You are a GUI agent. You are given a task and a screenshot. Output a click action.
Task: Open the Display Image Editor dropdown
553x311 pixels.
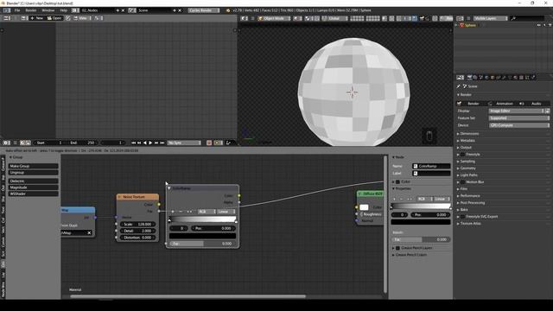click(x=517, y=111)
